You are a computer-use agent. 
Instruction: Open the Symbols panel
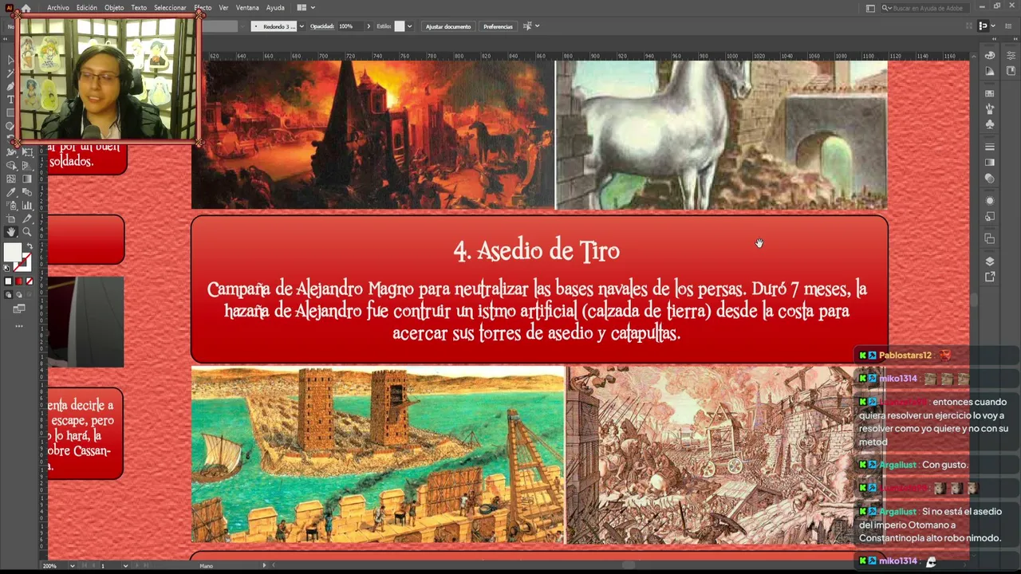[x=990, y=124]
